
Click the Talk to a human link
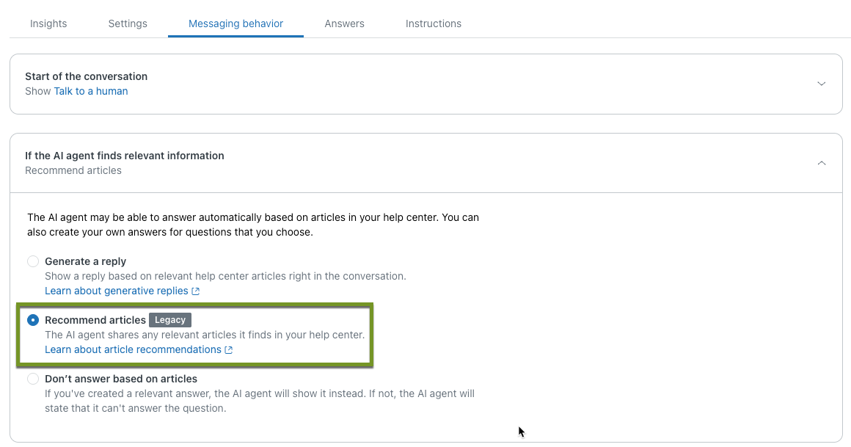(x=91, y=91)
